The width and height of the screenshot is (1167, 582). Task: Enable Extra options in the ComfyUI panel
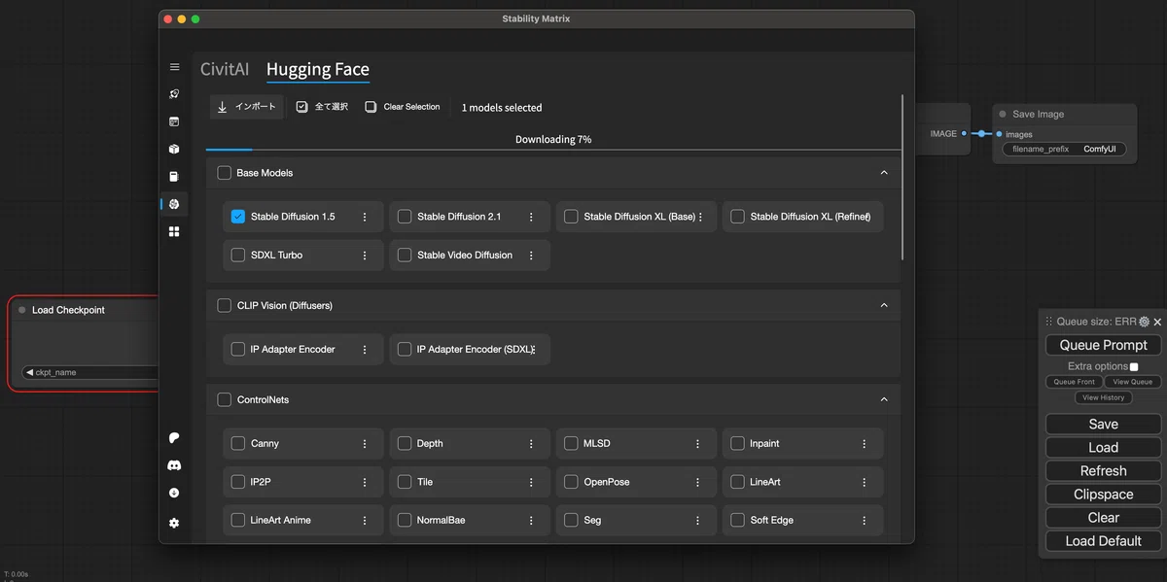point(1134,367)
